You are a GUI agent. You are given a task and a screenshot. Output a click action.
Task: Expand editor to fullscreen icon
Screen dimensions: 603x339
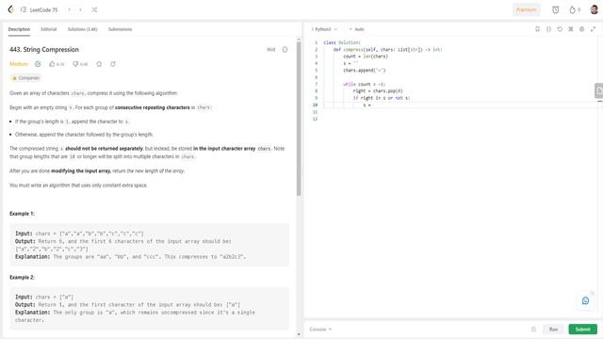pyautogui.click(x=593, y=29)
